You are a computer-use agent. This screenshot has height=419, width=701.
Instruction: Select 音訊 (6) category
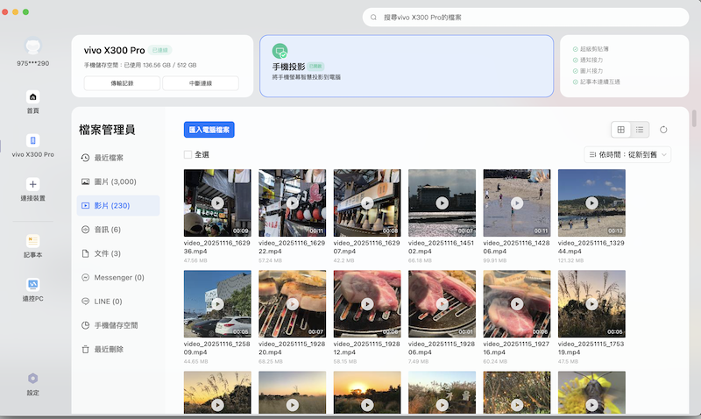pyautogui.click(x=107, y=230)
